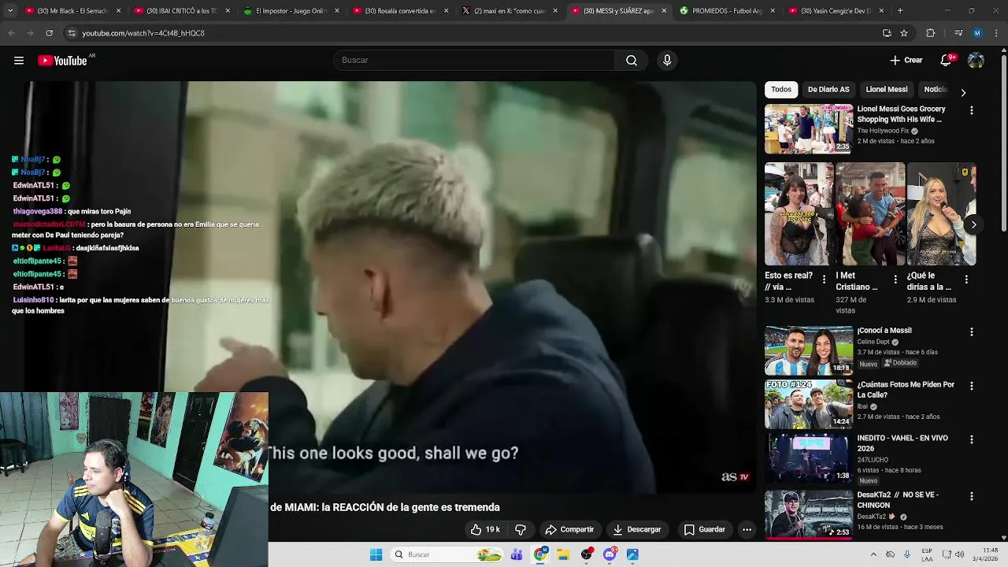The width and height of the screenshot is (1008, 567).
Task: Go to the YouTube home logo
Action: coord(62,61)
